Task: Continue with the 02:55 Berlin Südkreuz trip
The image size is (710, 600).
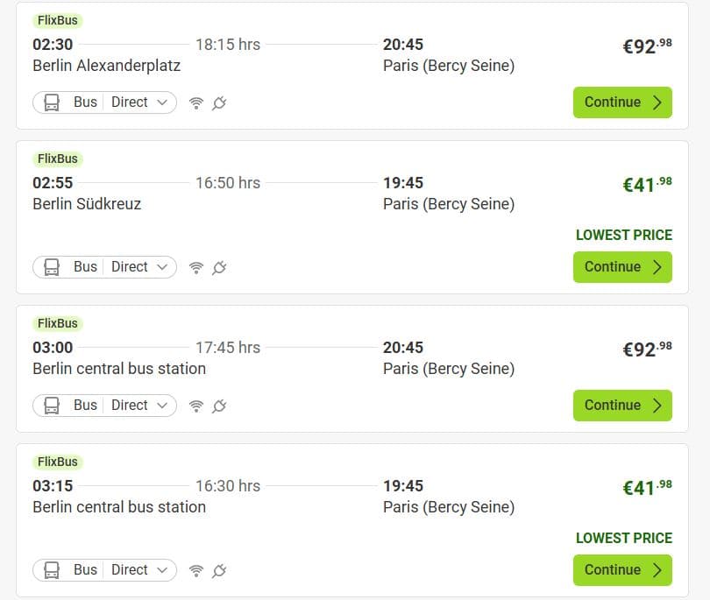Action: pos(622,267)
